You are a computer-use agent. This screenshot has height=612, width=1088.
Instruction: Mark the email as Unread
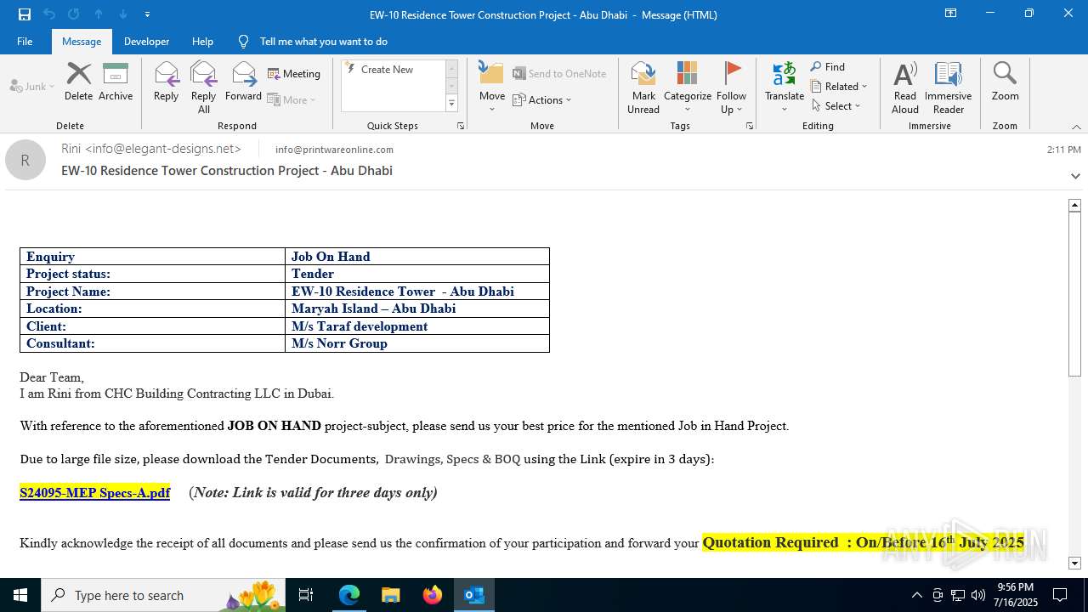point(643,88)
